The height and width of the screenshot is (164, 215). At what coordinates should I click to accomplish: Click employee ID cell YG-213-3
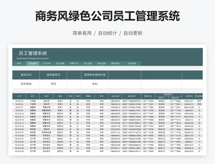[x=19, y=101]
